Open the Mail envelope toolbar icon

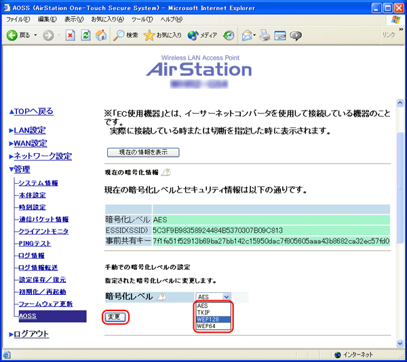coord(247,35)
